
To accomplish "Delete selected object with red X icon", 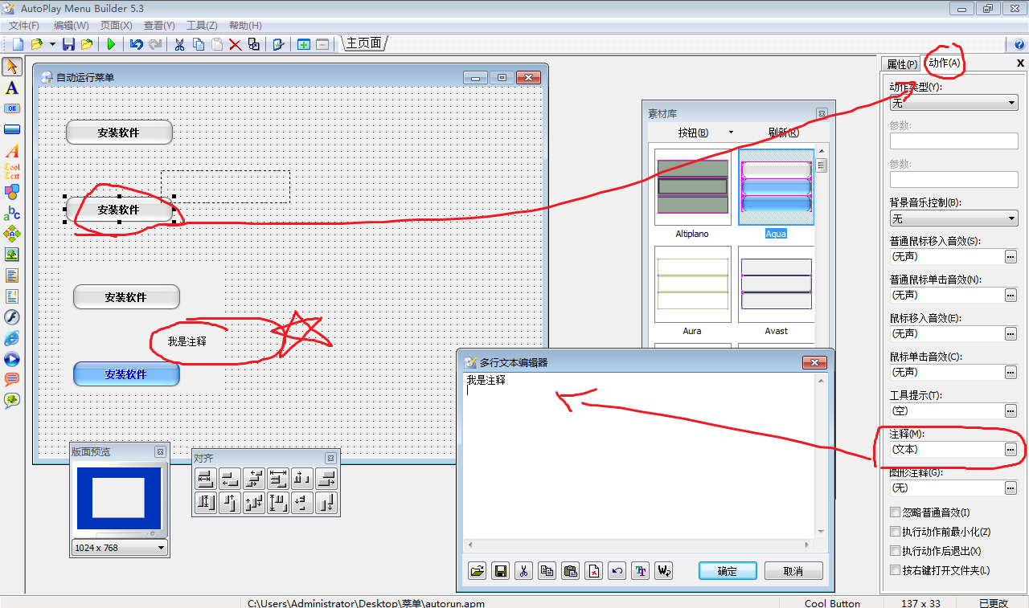I will pos(236,44).
